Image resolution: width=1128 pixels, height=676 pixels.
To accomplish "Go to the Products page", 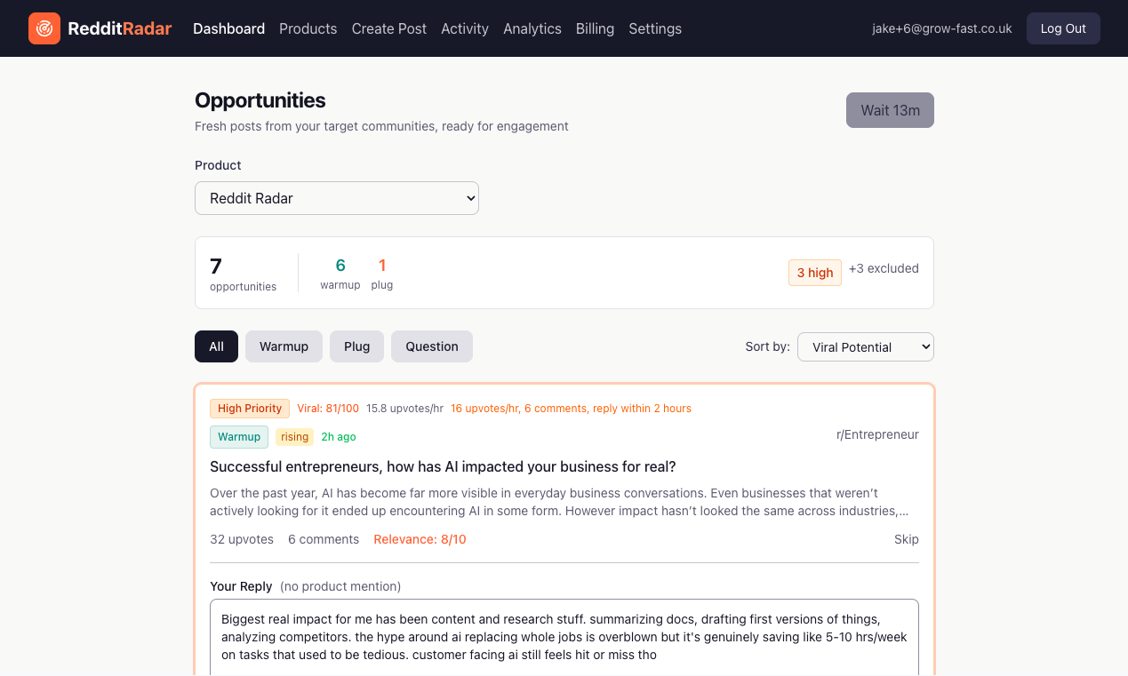I will (x=308, y=28).
